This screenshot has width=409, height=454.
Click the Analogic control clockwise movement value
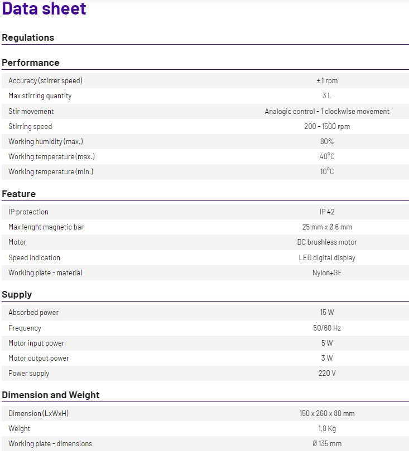pyautogui.click(x=327, y=111)
